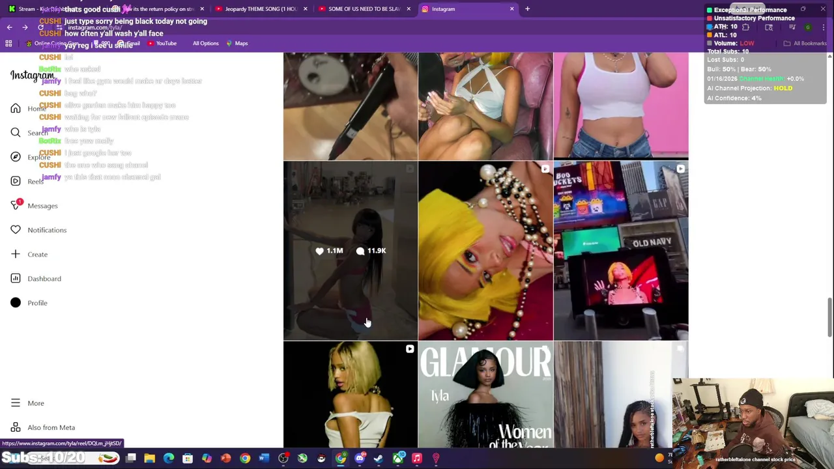This screenshot has width=834, height=469.
Task: Open a new browser tab
Action: pyautogui.click(x=527, y=9)
